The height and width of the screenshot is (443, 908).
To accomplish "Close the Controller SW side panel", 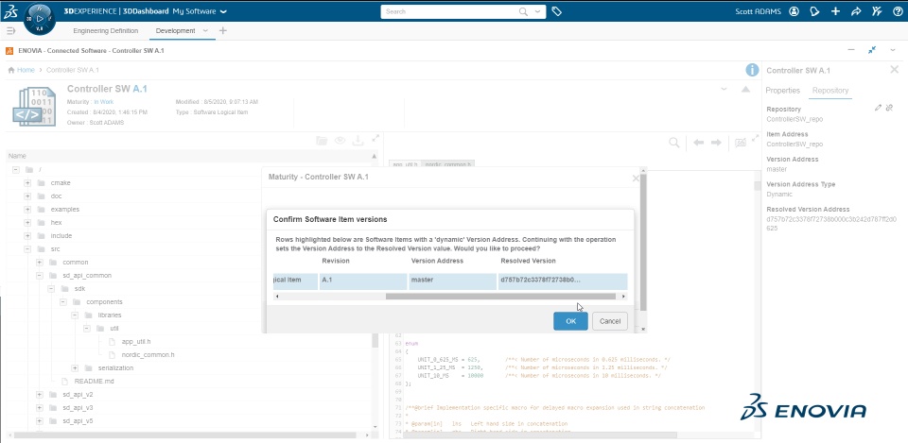I will tap(894, 69).
